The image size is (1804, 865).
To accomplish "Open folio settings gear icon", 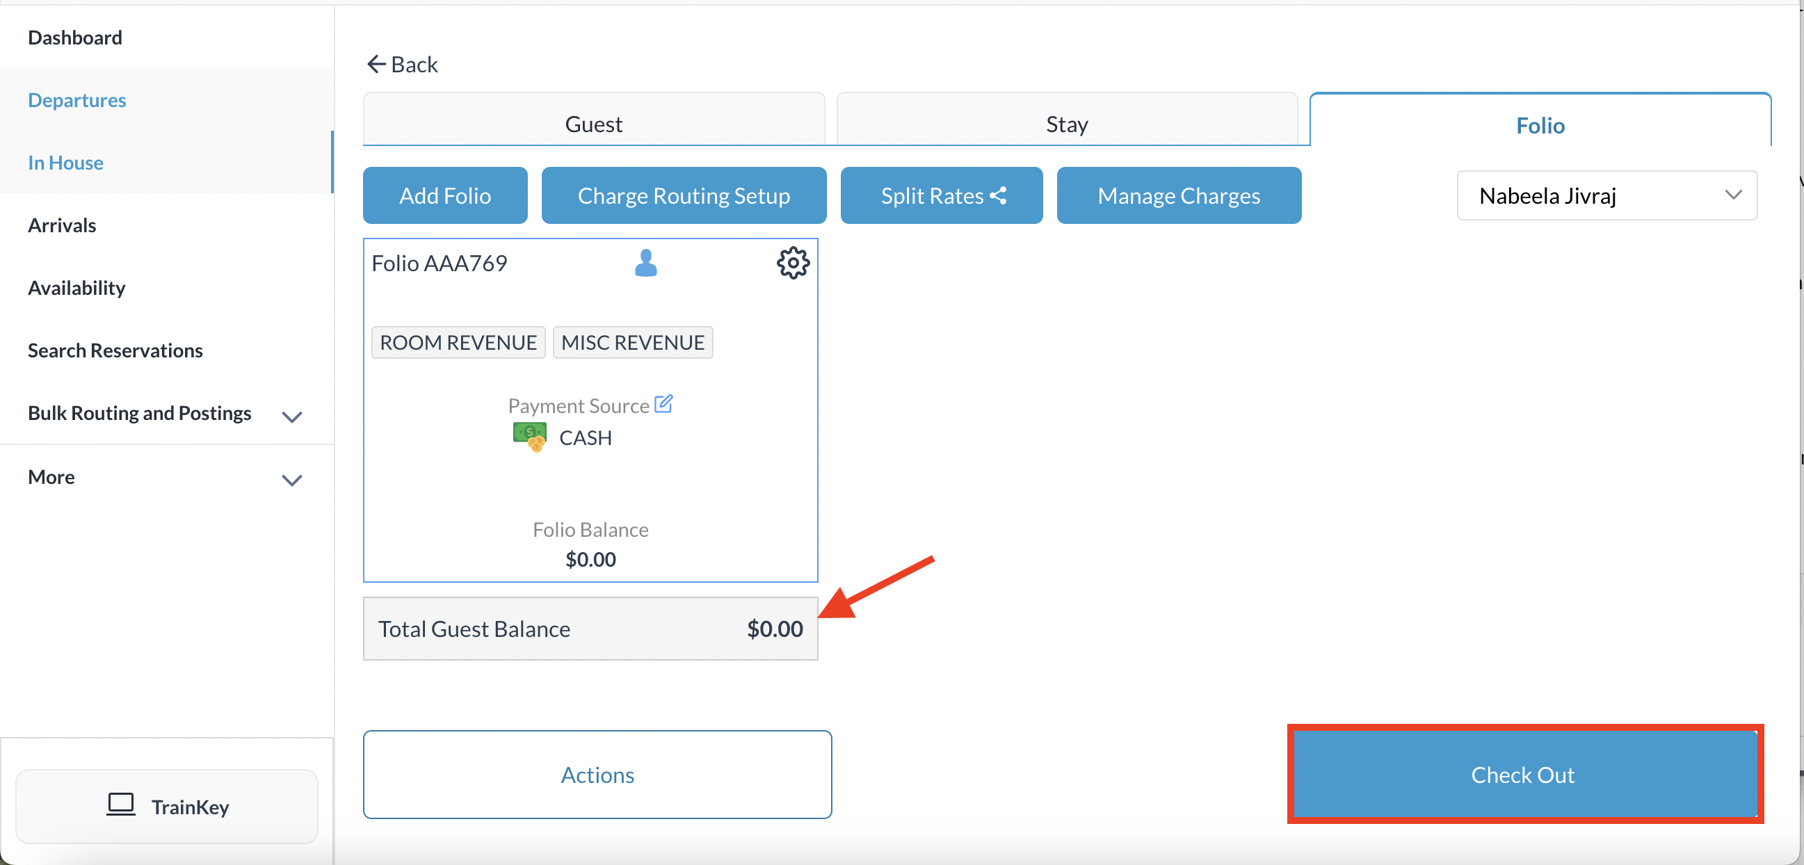I will click(793, 264).
